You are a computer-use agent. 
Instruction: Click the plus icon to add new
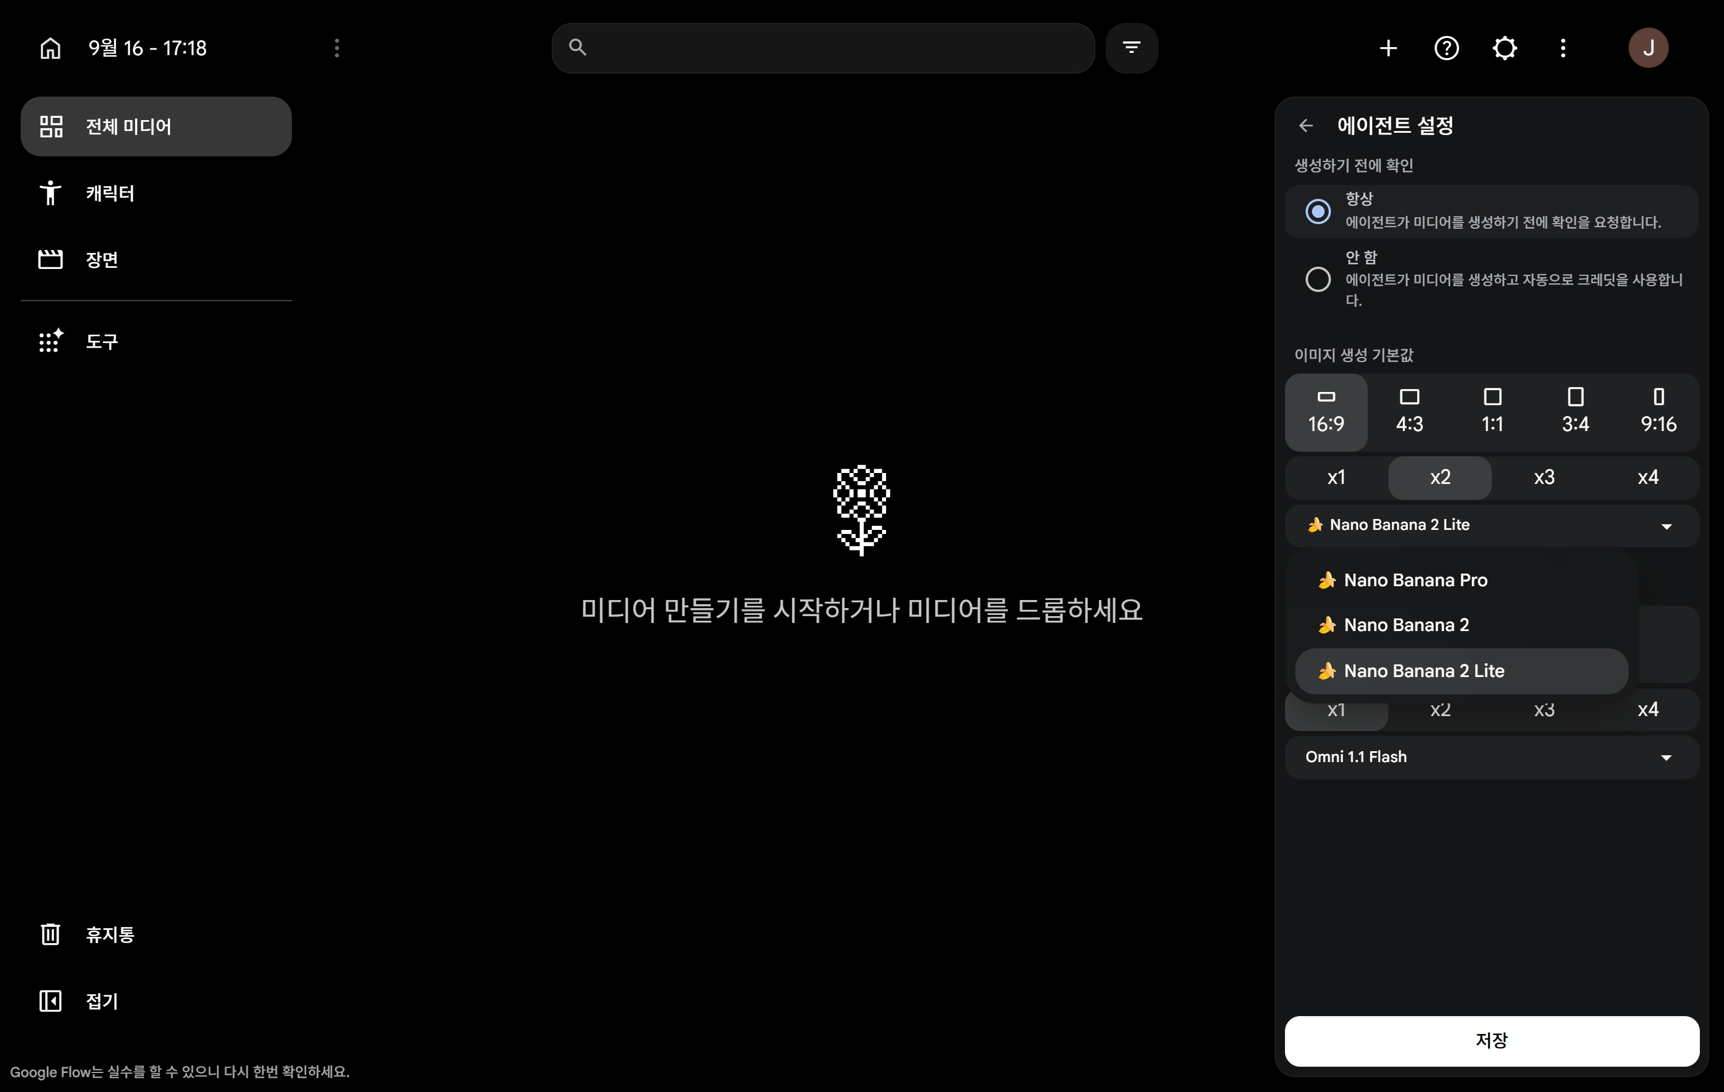1387,48
